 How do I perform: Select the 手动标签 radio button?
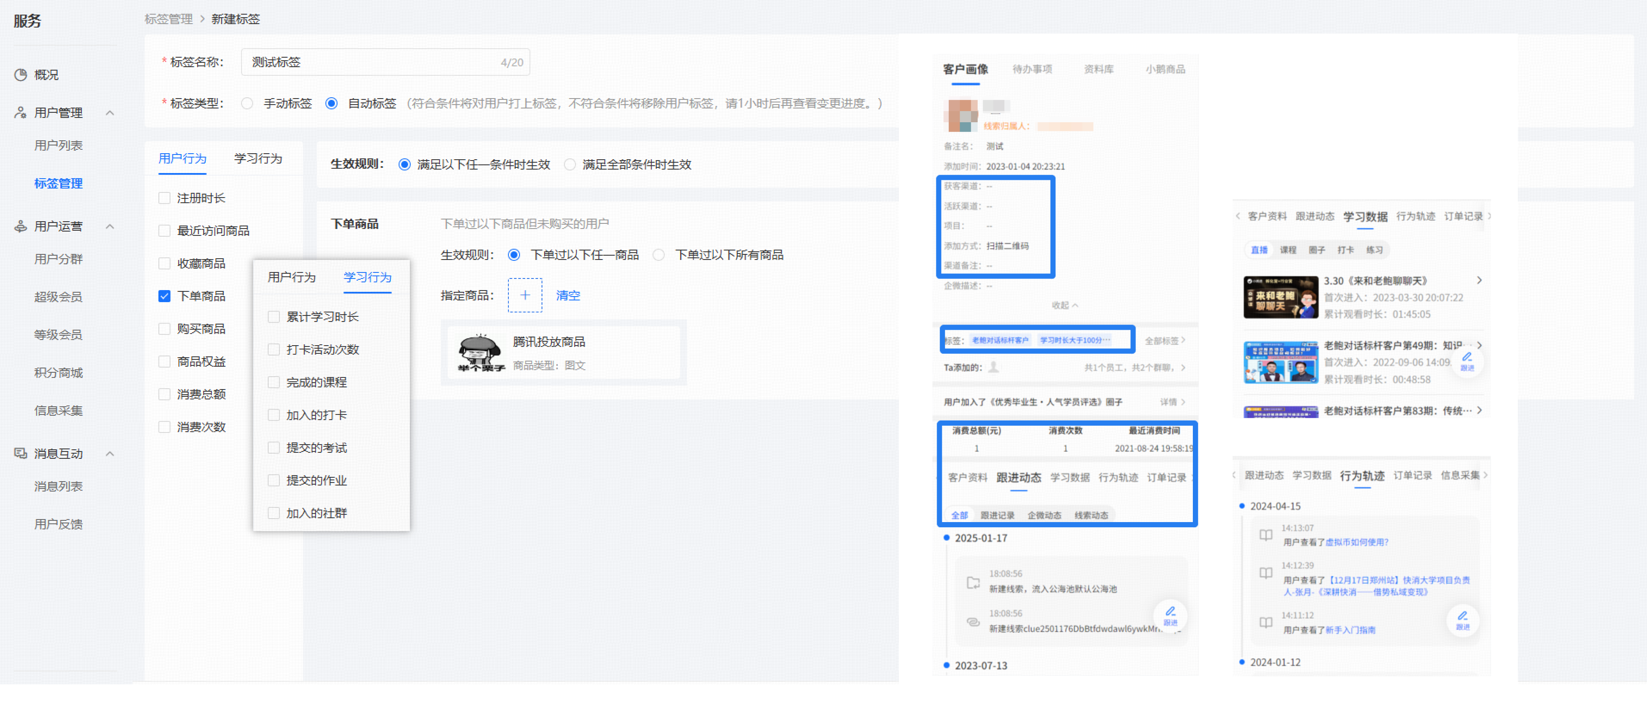coord(247,103)
